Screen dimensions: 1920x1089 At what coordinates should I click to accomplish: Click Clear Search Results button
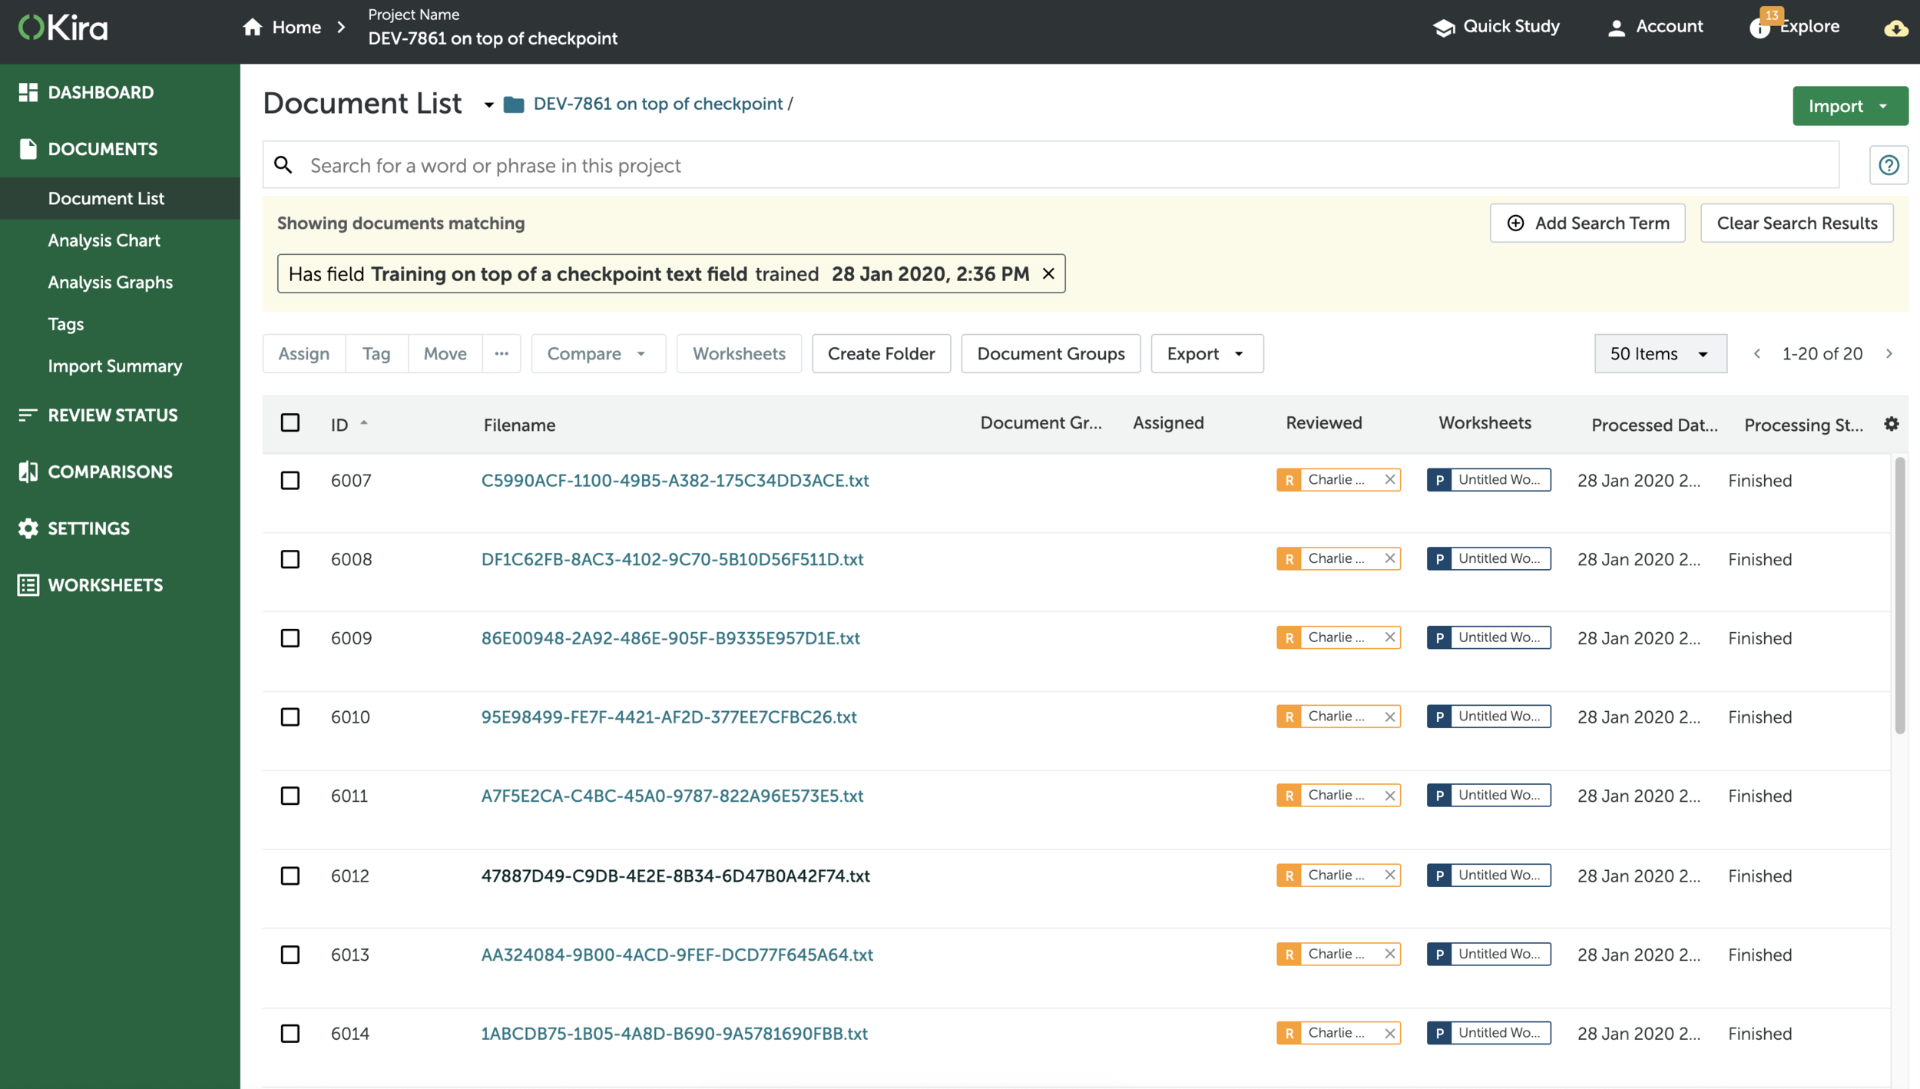1796,223
